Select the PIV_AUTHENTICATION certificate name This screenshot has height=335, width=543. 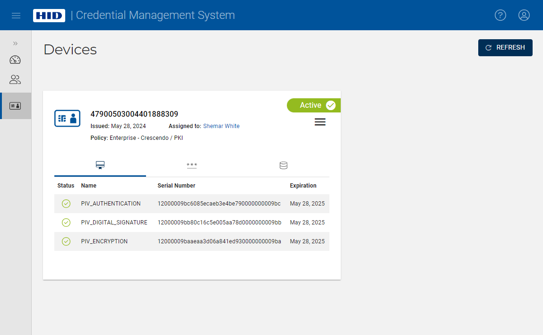(111, 204)
